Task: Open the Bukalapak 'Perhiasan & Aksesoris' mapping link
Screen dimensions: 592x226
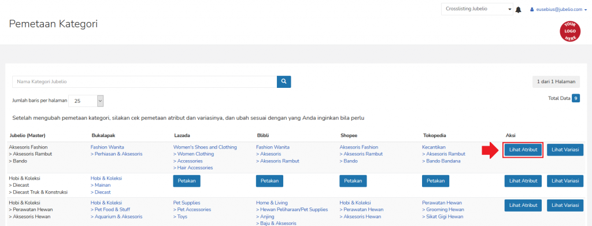Action: [116, 154]
